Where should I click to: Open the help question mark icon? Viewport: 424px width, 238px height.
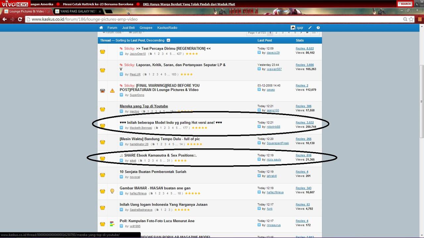[318, 28]
